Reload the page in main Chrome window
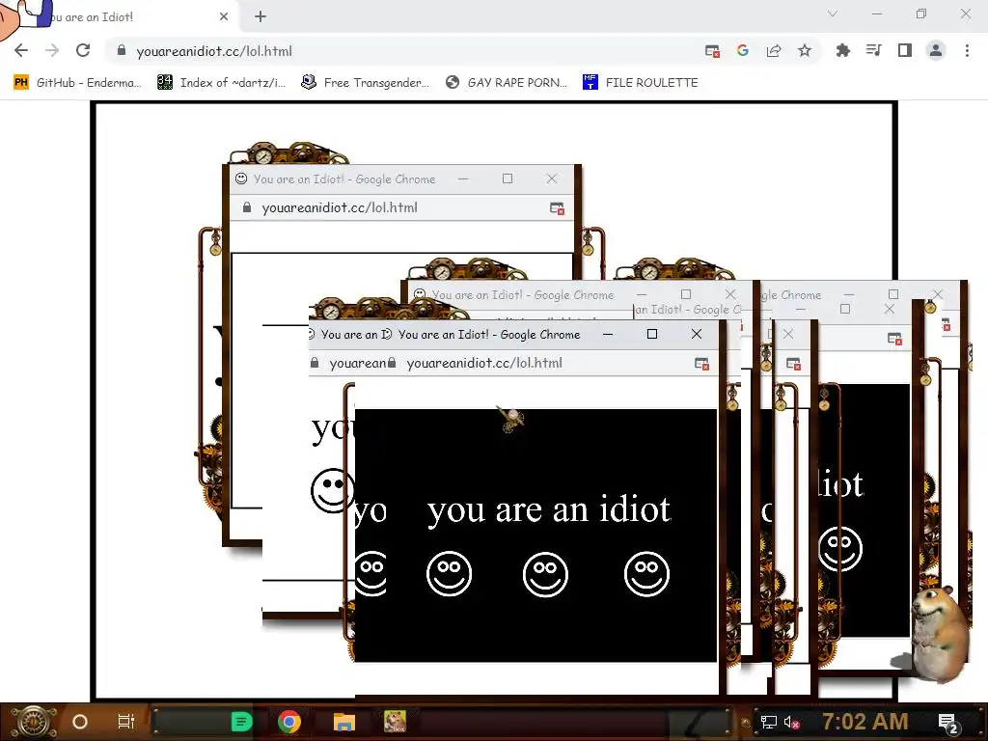Screen dimensions: 988x741 83,50
